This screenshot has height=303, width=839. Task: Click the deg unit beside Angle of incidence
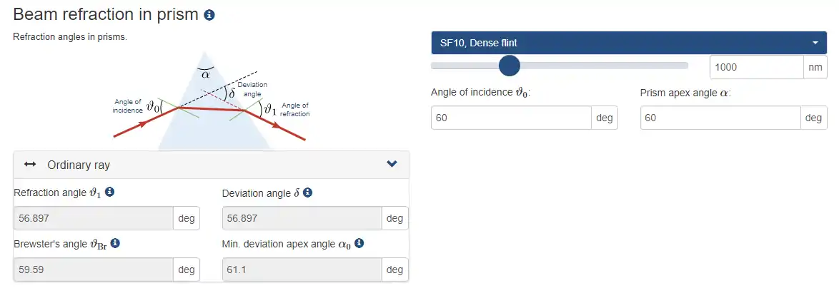604,118
